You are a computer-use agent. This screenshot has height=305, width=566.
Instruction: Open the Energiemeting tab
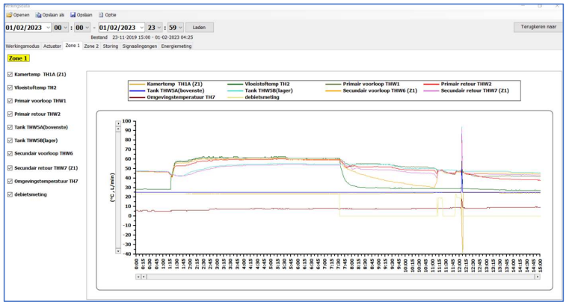click(x=176, y=46)
